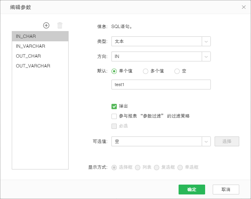This screenshot has height=199, width=251.
Task: Click the 选择 button beside 可选值
Action: pyautogui.click(x=227, y=141)
